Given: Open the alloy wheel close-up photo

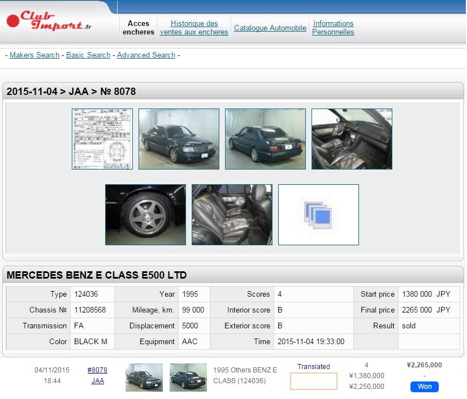Looking at the screenshot, I should (x=145, y=215).
